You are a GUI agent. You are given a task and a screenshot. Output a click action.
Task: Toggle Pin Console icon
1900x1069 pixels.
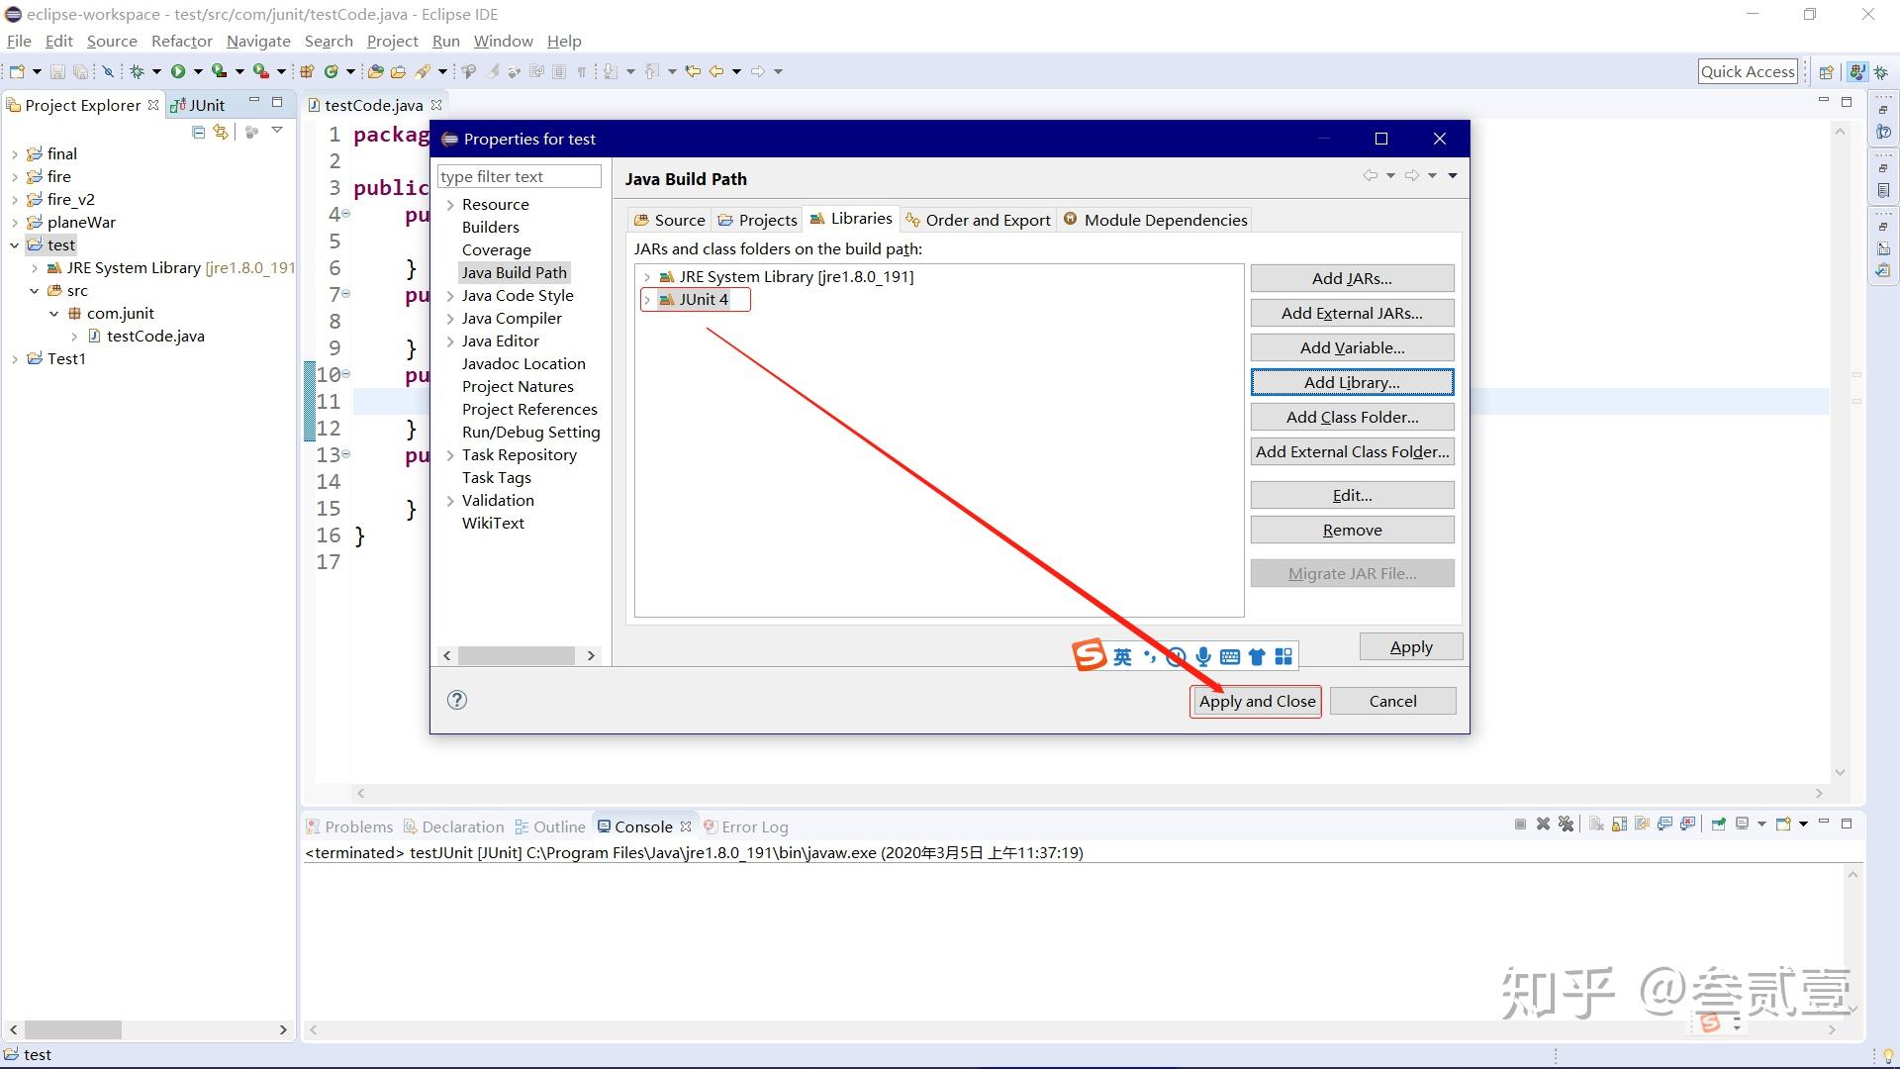(x=1718, y=824)
